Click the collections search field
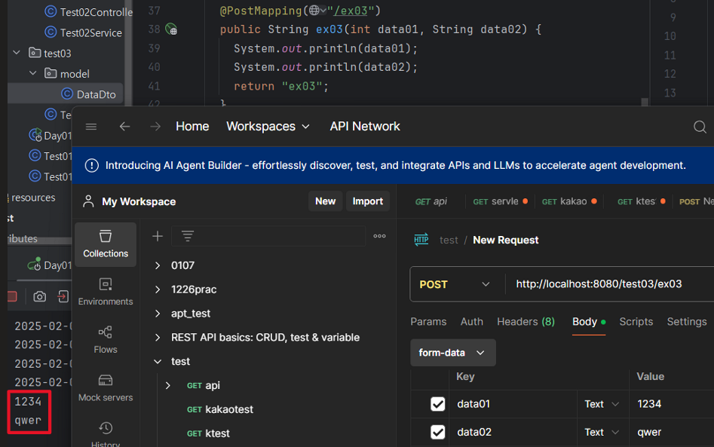Viewport: 714px width, 447px height. pyautogui.click(x=268, y=236)
